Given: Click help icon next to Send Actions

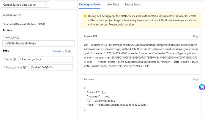Looking at the screenshot, I should click(x=21, y=15).
